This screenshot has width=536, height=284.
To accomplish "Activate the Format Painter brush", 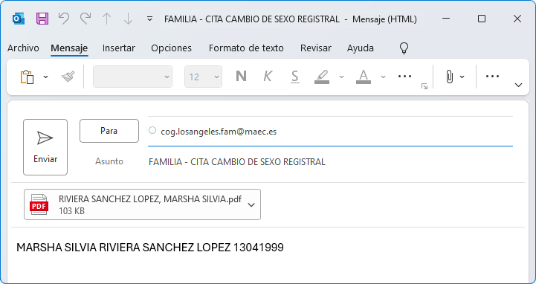I will click(x=68, y=77).
